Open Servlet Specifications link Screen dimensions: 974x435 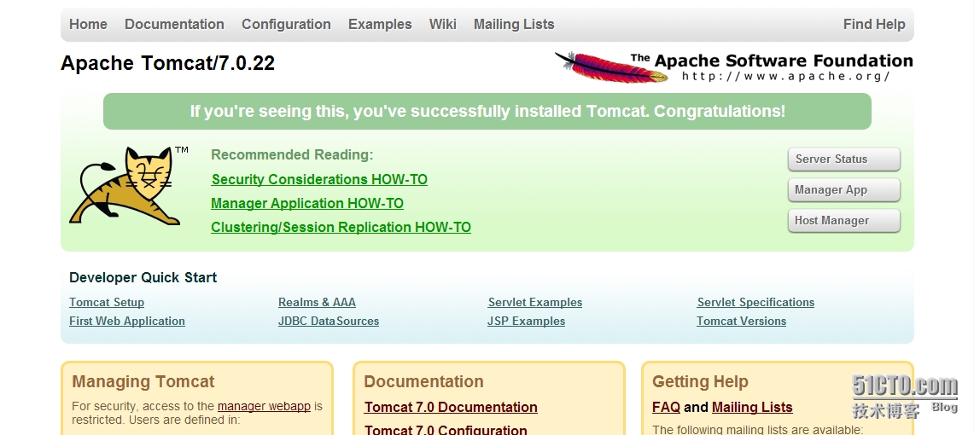point(755,302)
